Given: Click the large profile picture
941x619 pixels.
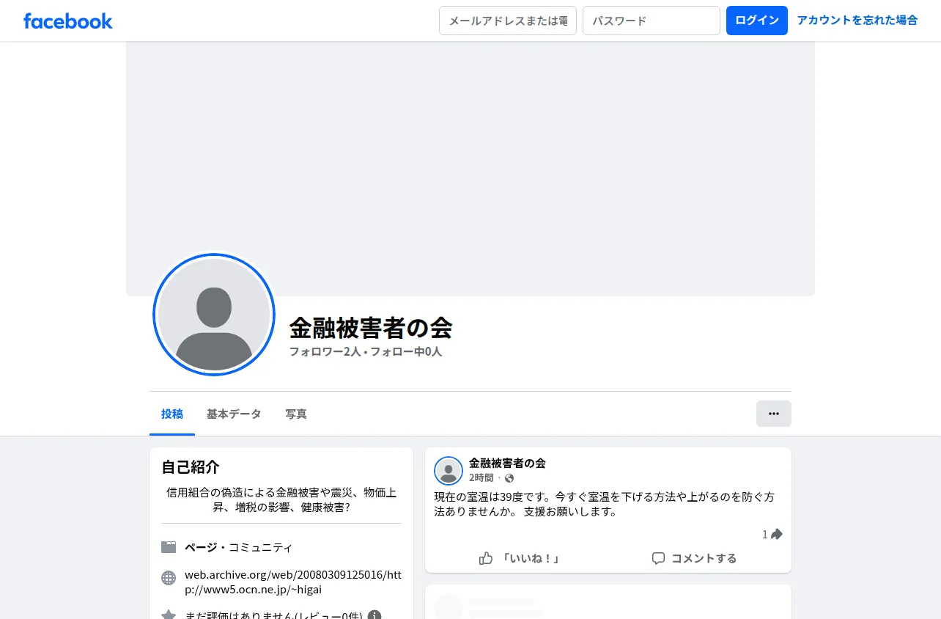Looking at the screenshot, I should (x=214, y=315).
